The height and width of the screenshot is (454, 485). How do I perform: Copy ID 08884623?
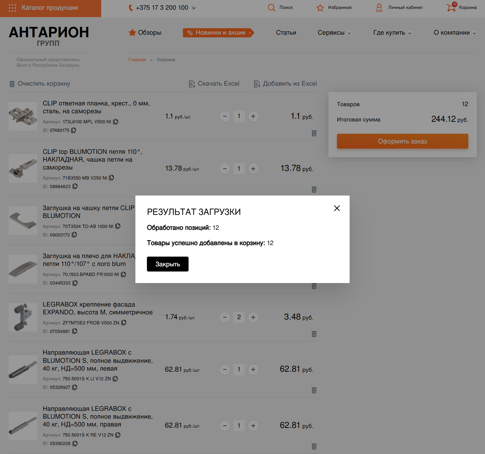(x=75, y=187)
